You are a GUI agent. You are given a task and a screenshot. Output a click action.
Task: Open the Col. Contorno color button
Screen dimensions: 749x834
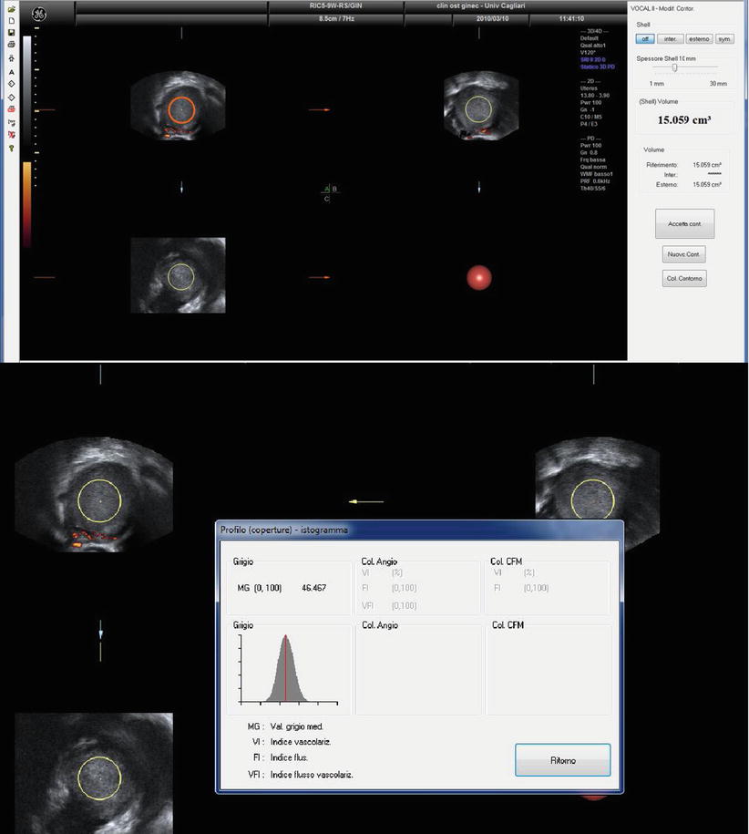tap(684, 279)
